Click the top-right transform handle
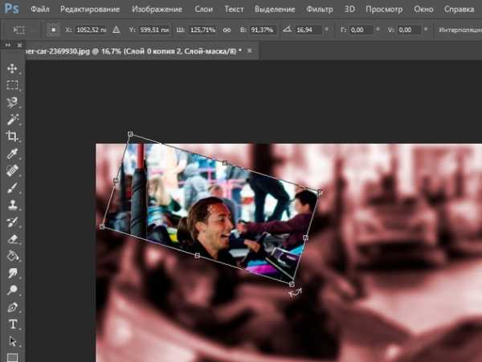This screenshot has width=482, height=362. click(x=320, y=192)
